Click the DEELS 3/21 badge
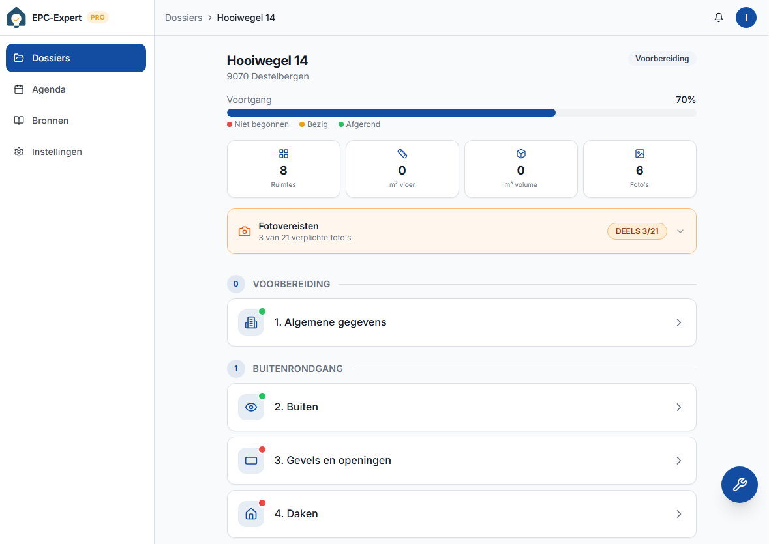 [637, 231]
